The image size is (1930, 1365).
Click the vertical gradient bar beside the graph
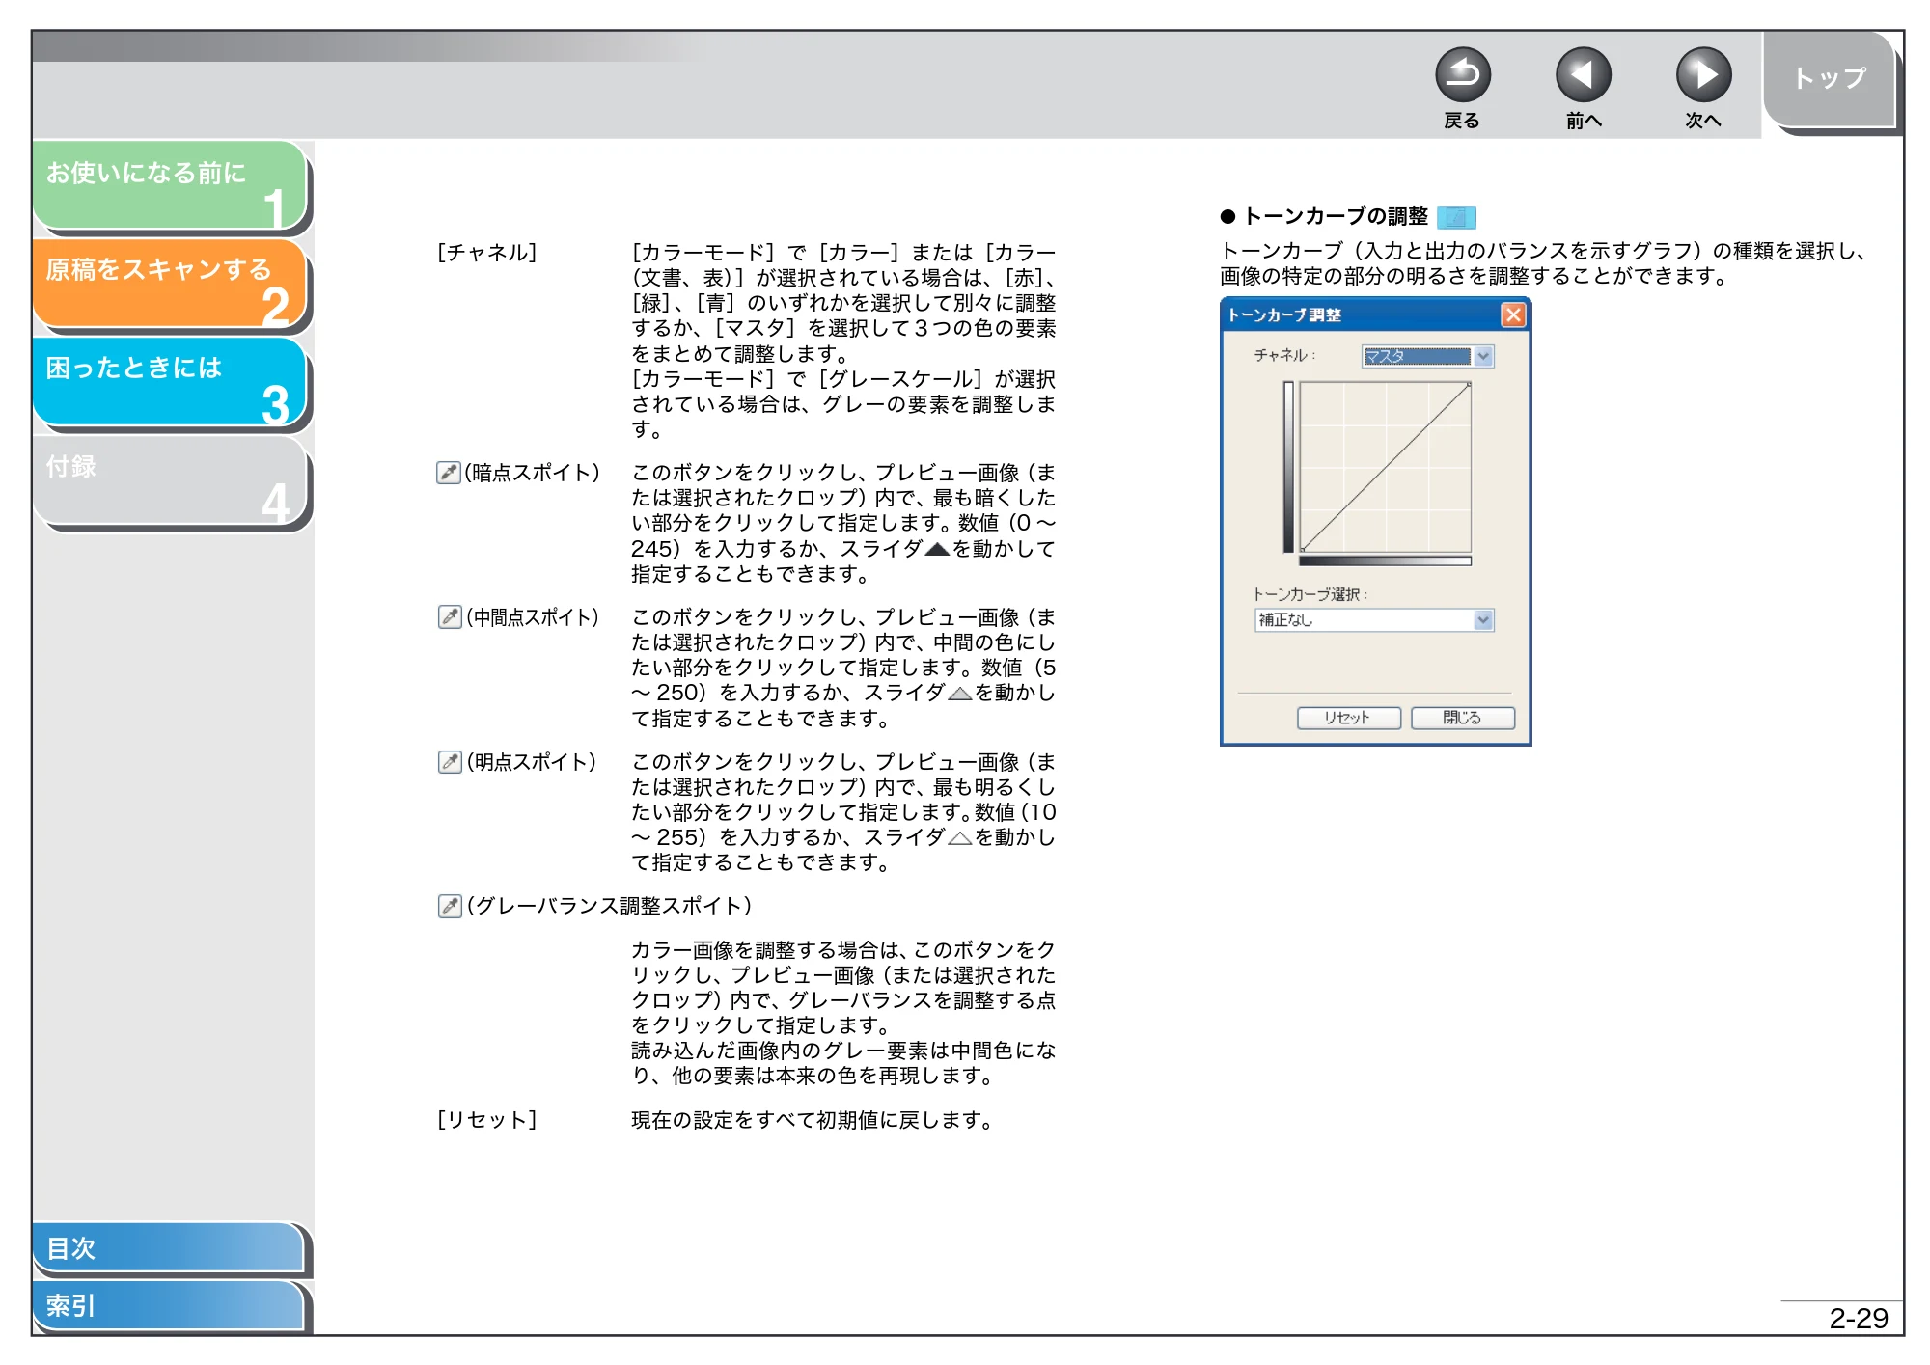(1288, 467)
